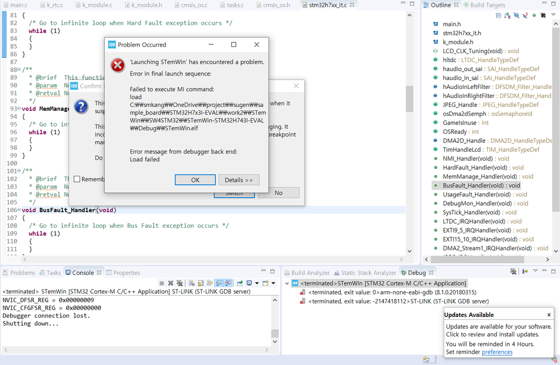
Task: Switch to k_rtc.c editor tab
Action: 51,5
